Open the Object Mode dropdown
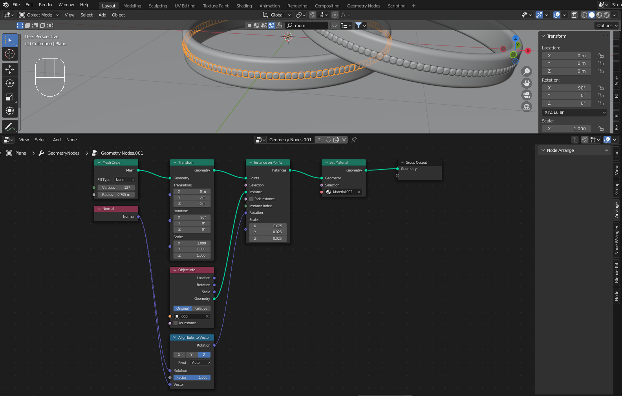622x396 pixels. [x=39, y=15]
